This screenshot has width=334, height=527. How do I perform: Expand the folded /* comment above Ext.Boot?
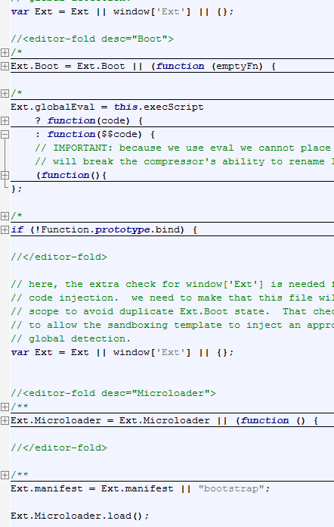[5, 52]
